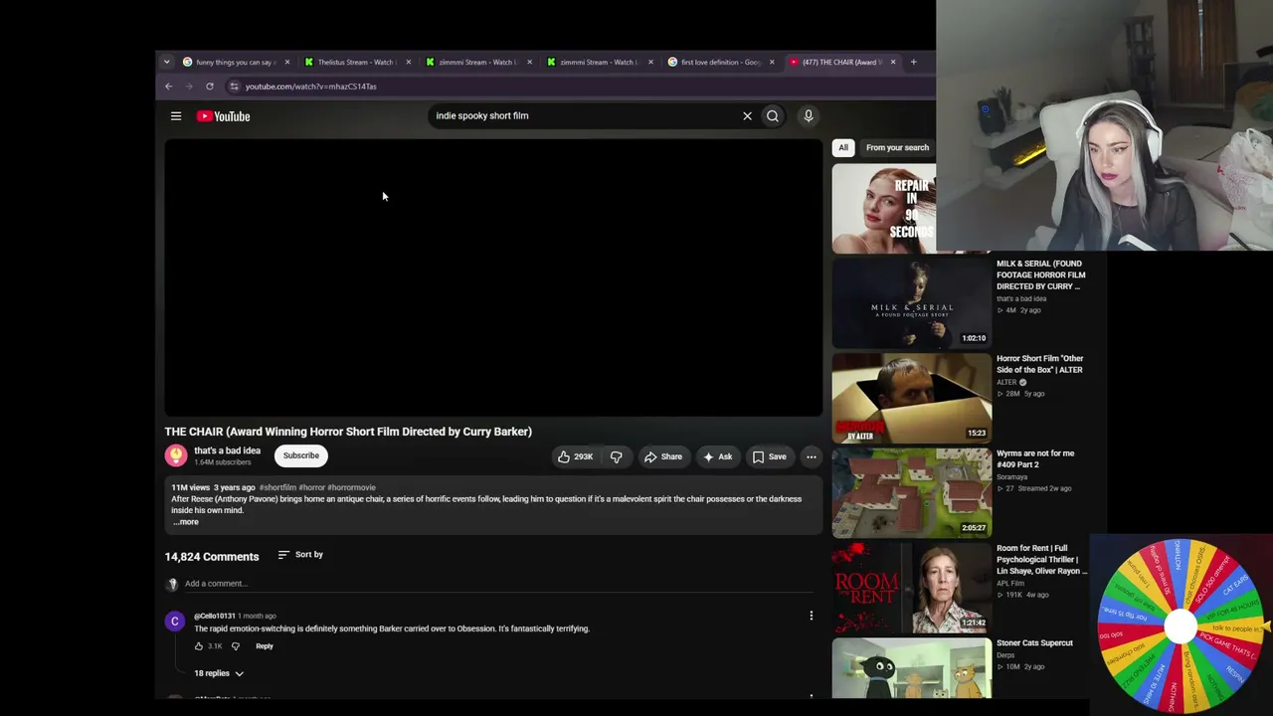1273x716 pixels.
Task: Open Room for Rent video title
Action: click(x=1041, y=560)
